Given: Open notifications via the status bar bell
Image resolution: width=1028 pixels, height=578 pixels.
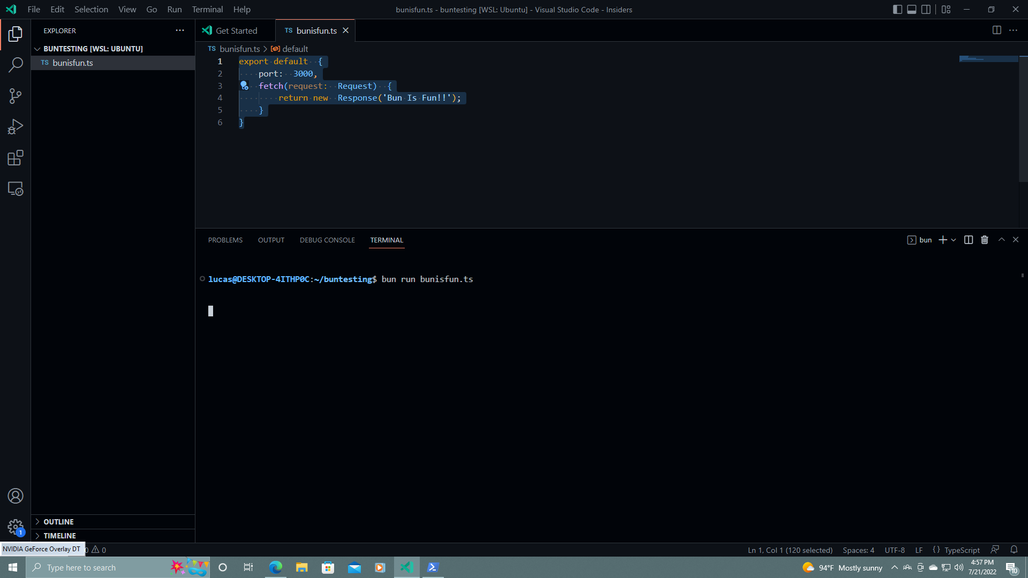Looking at the screenshot, I should [x=1015, y=550].
